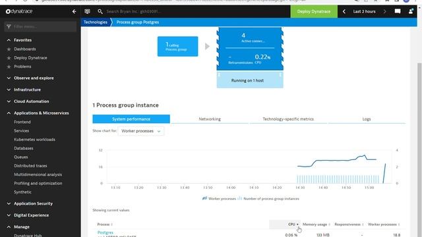Open the dashboard icon in top bar
Viewport: 422px width, 237px height.
point(87,11)
